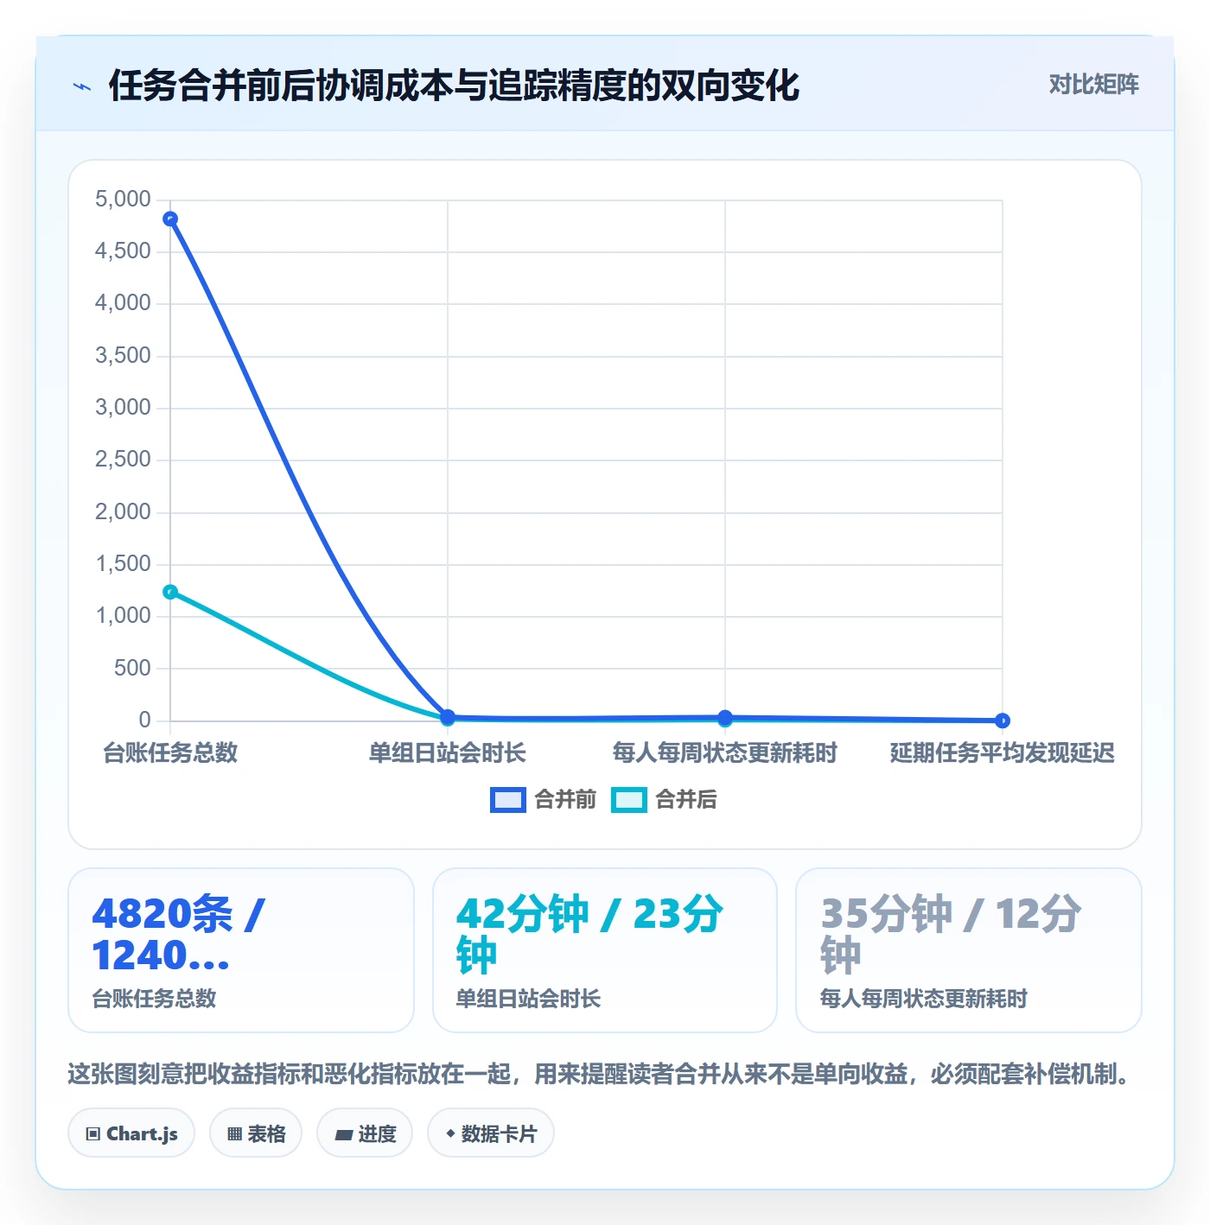Click the 对比矩阵 label in the header
The width and height of the screenshot is (1210, 1225).
tap(1093, 85)
